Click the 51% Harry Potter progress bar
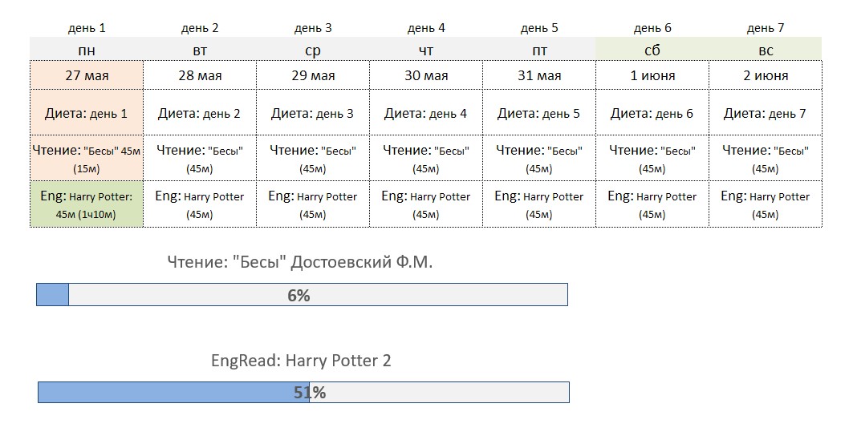The height and width of the screenshot is (448, 853). pos(303,392)
